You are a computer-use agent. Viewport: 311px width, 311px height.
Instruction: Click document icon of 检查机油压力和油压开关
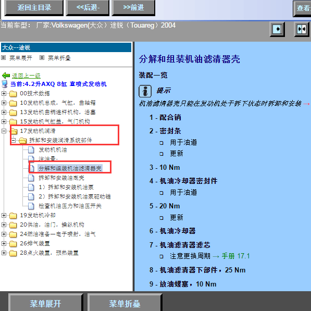(31, 206)
